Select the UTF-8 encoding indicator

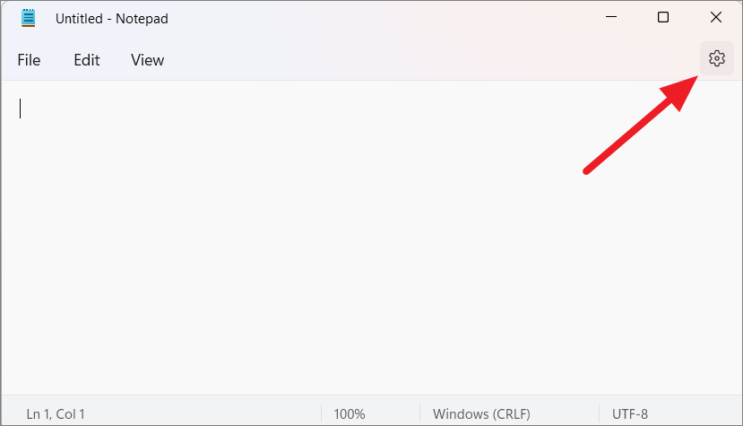pos(630,414)
